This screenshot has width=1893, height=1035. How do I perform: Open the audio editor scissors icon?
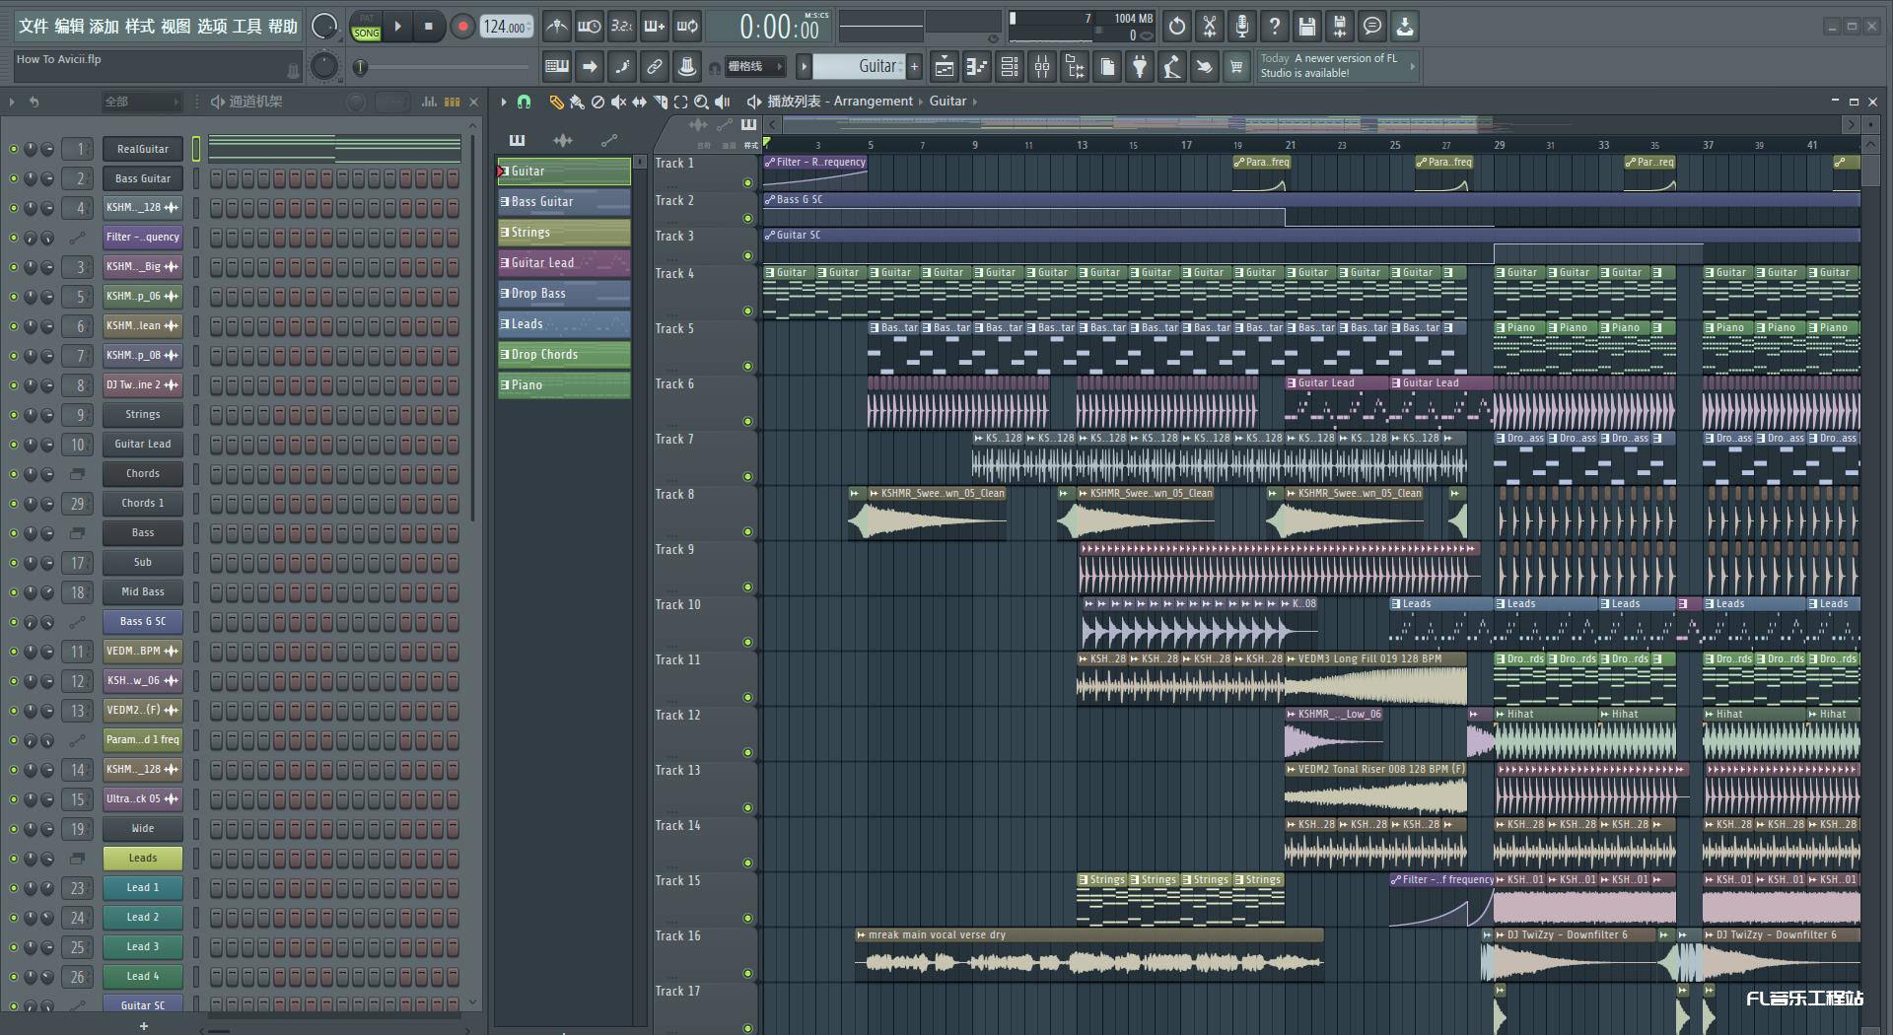1209,27
